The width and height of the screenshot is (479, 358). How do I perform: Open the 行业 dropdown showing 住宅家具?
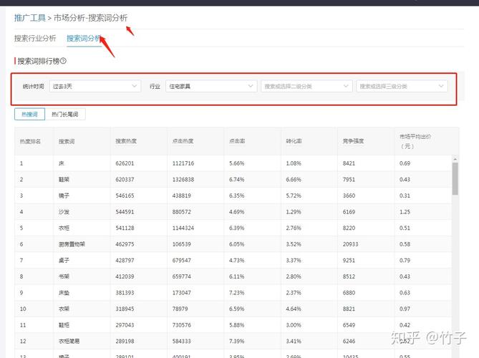point(211,86)
